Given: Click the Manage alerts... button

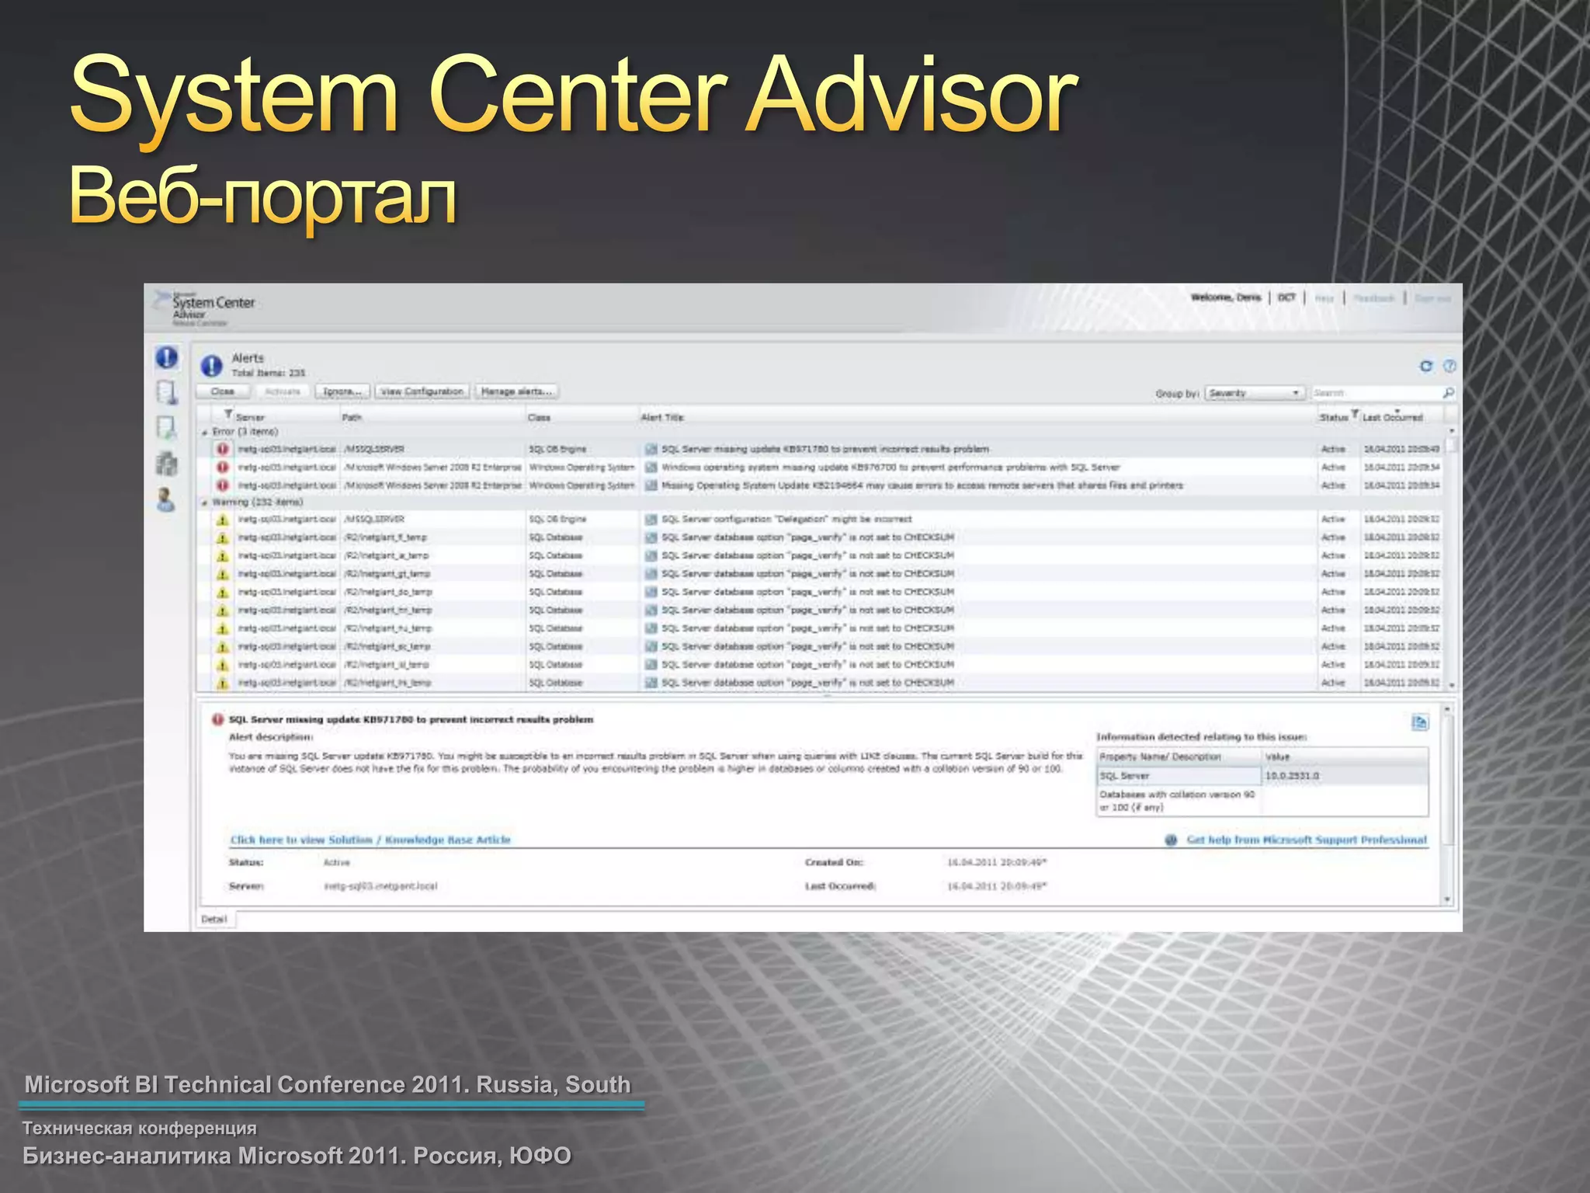Looking at the screenshot, I should pos(516,391).
